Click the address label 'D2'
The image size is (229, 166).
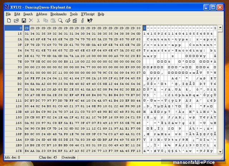20,84
